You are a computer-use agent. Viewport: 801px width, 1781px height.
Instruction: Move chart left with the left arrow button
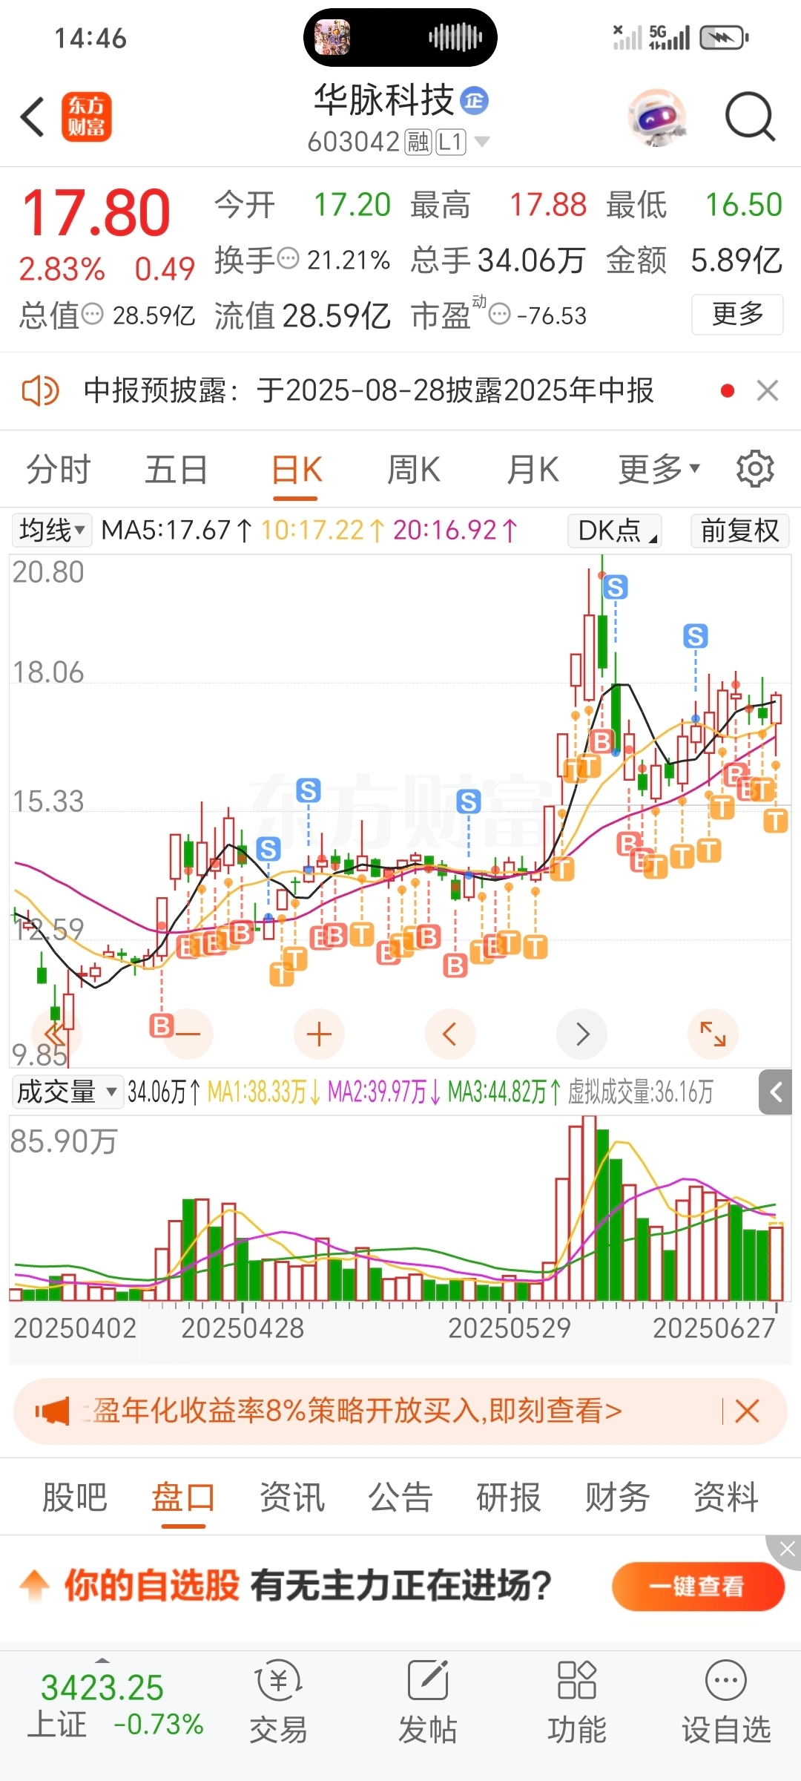click(450, 1034)
